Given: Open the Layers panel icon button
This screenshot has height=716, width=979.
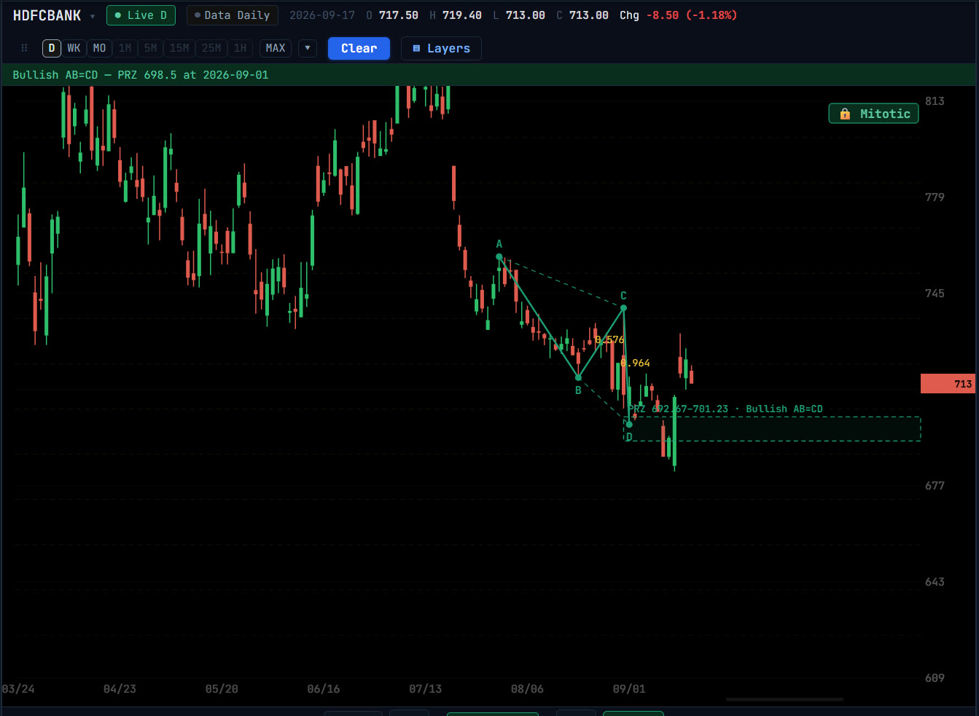Looking at the screenshot, I should point(441,48).
